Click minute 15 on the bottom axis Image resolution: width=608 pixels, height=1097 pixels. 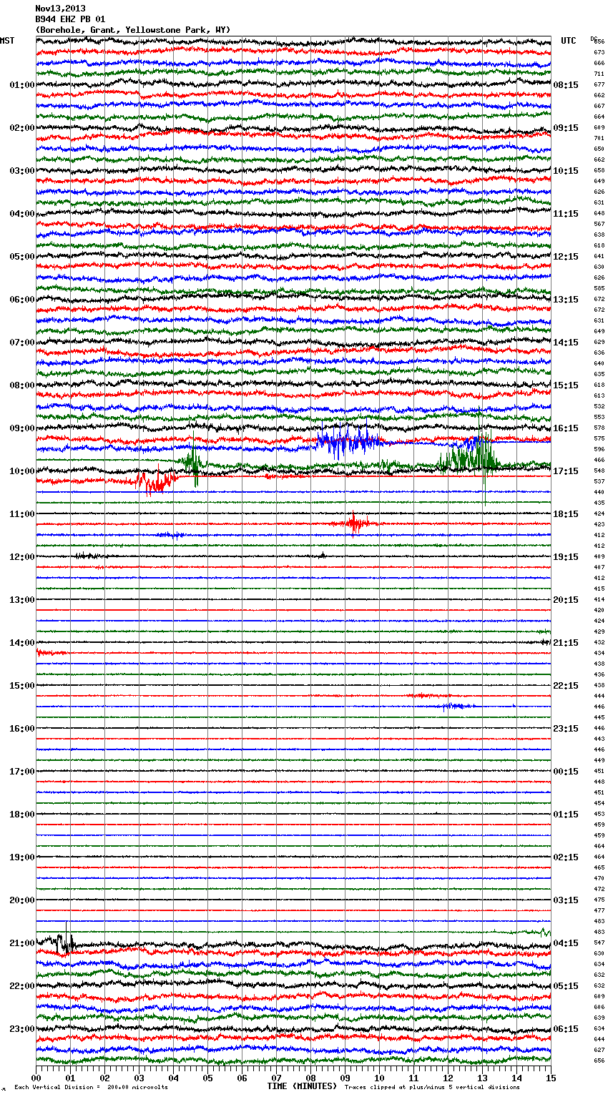pyautogui.click(x=551, y=1078)
